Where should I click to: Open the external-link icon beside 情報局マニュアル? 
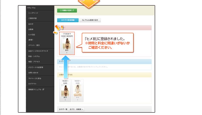coord(43,90)
